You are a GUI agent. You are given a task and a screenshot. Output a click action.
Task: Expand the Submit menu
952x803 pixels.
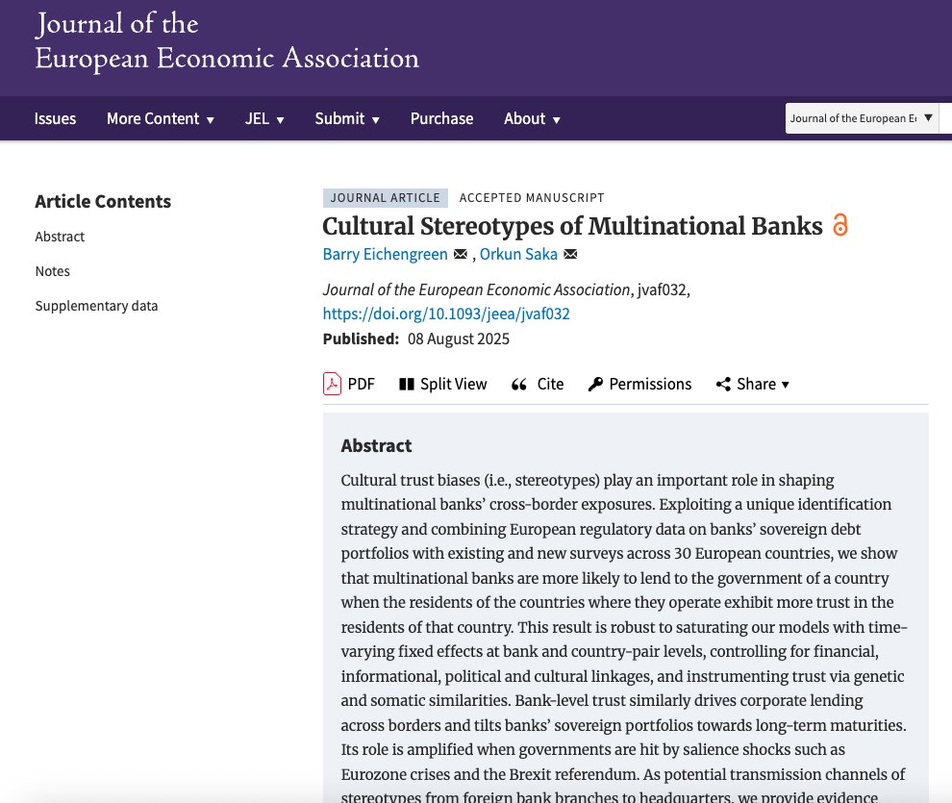pos(347,118)
